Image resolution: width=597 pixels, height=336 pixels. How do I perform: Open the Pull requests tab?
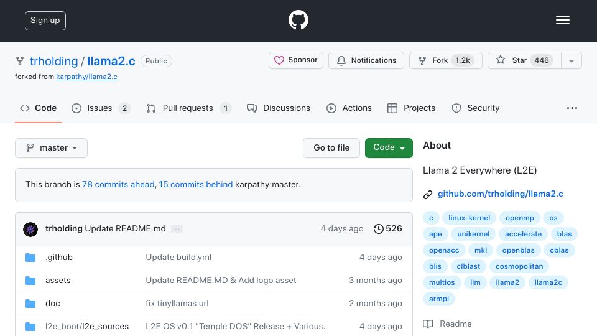(188, 108)
